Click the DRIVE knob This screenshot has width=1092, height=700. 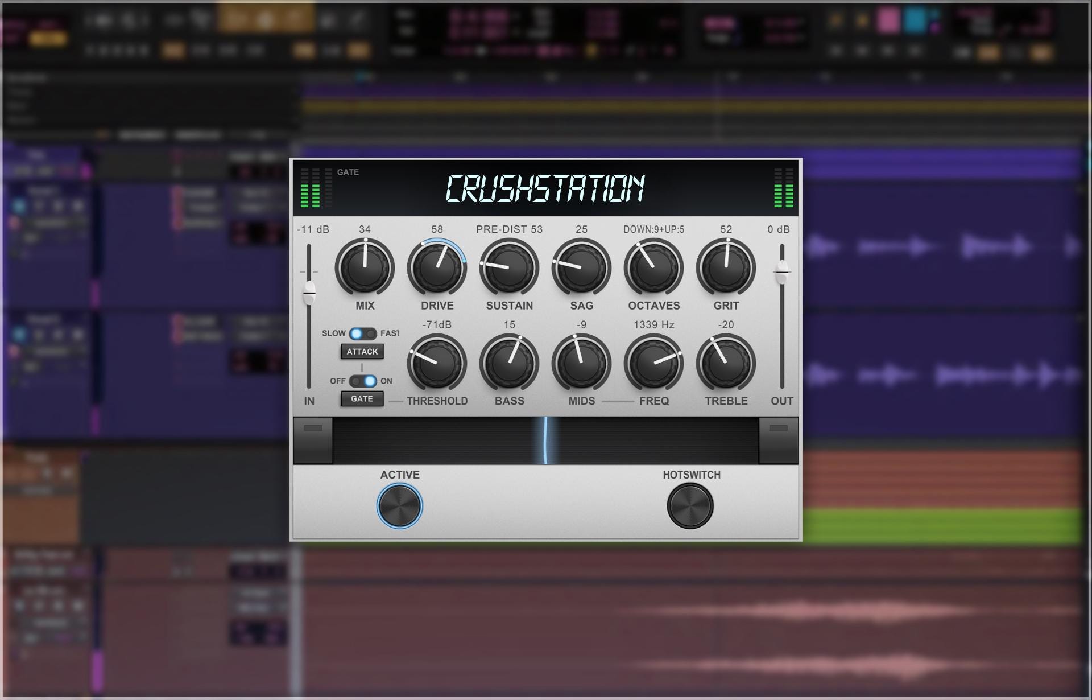pos(437,267)
